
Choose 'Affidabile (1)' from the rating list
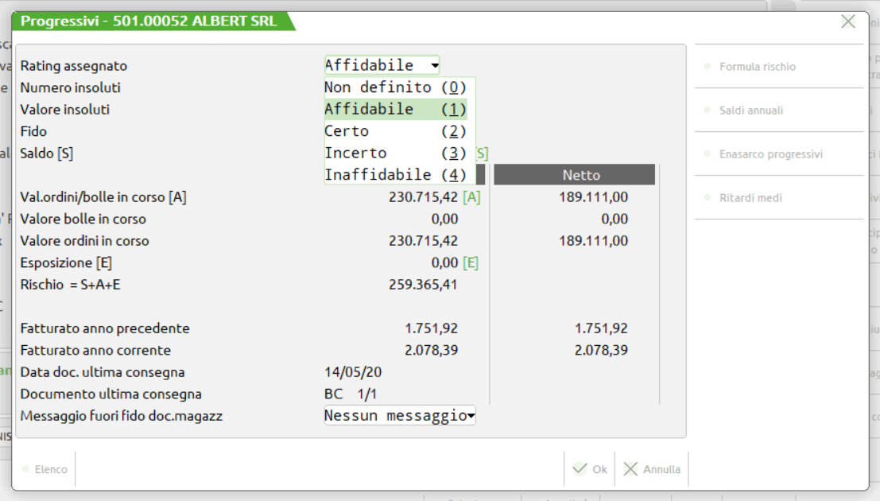(395, 109)
